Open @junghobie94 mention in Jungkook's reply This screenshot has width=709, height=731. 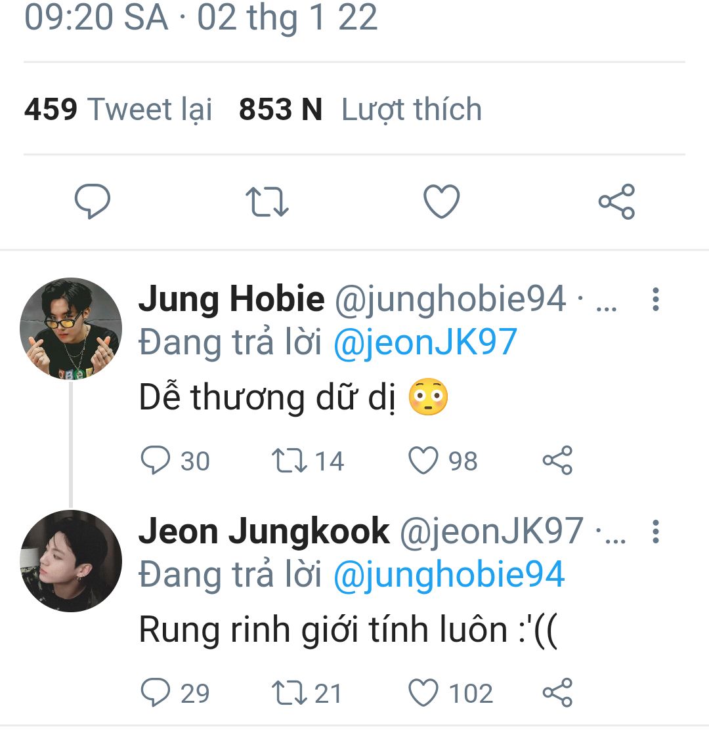coord(449,575)
